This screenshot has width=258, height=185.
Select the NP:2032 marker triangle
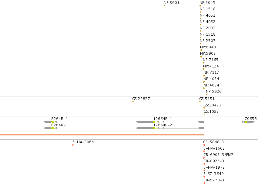pos(201,31)
